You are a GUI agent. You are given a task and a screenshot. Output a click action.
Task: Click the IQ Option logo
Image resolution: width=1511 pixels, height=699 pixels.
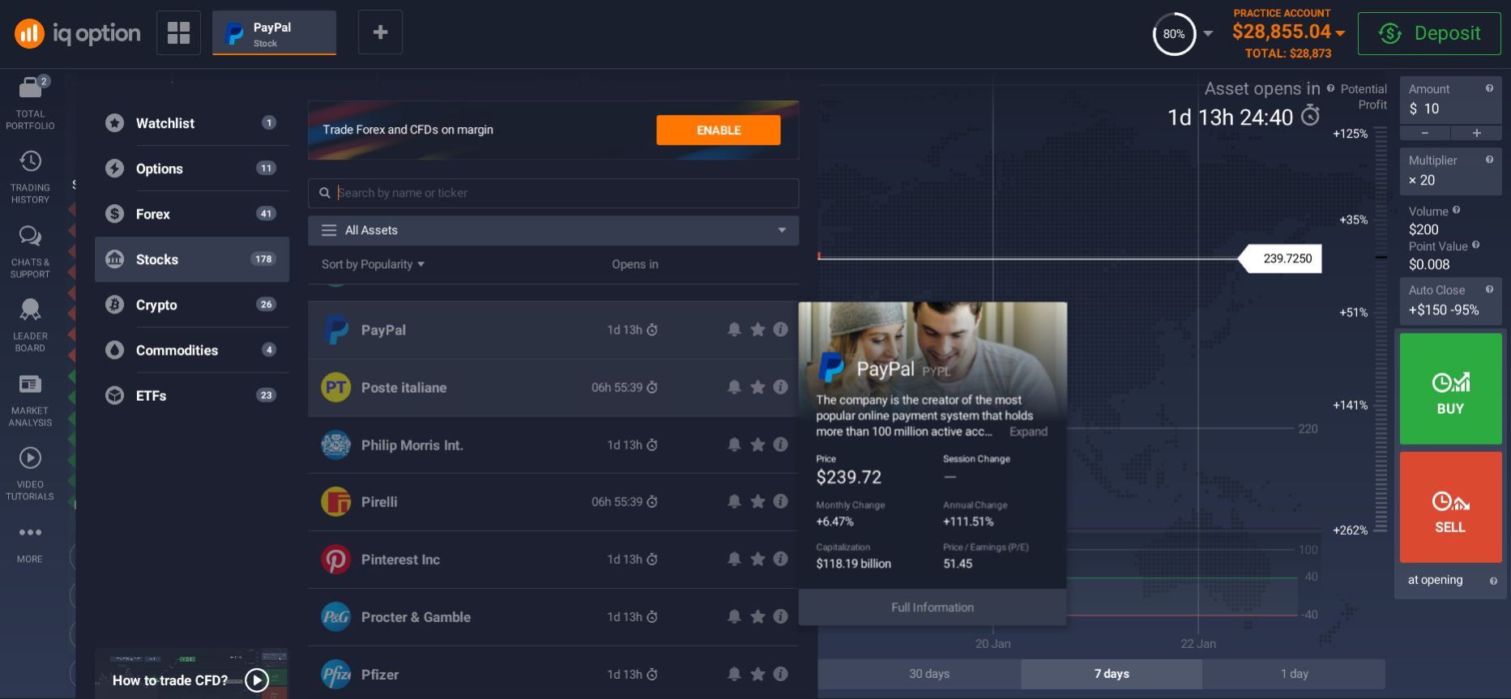click(x=77, y=33)
